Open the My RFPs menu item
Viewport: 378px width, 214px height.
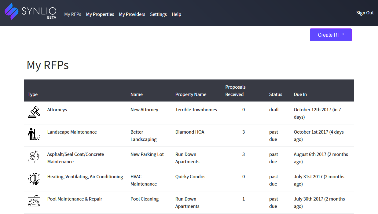tap(73, 14)
